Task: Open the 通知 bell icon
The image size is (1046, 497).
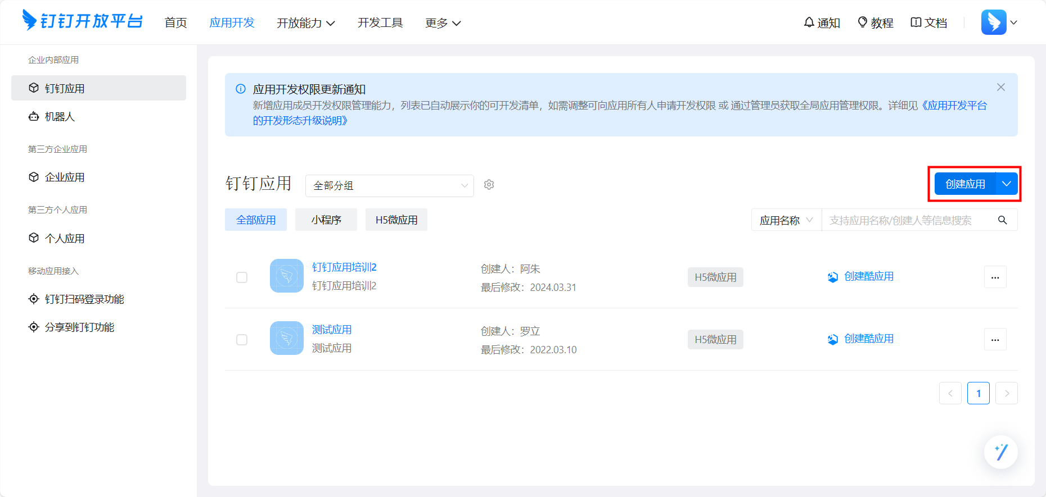Action: (x=809, y=22)
